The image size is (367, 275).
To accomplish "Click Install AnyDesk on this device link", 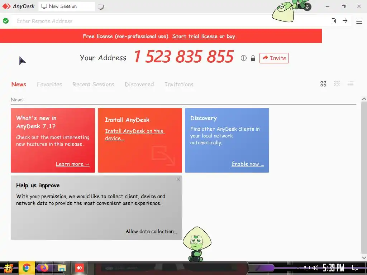I will coord(135,135).
